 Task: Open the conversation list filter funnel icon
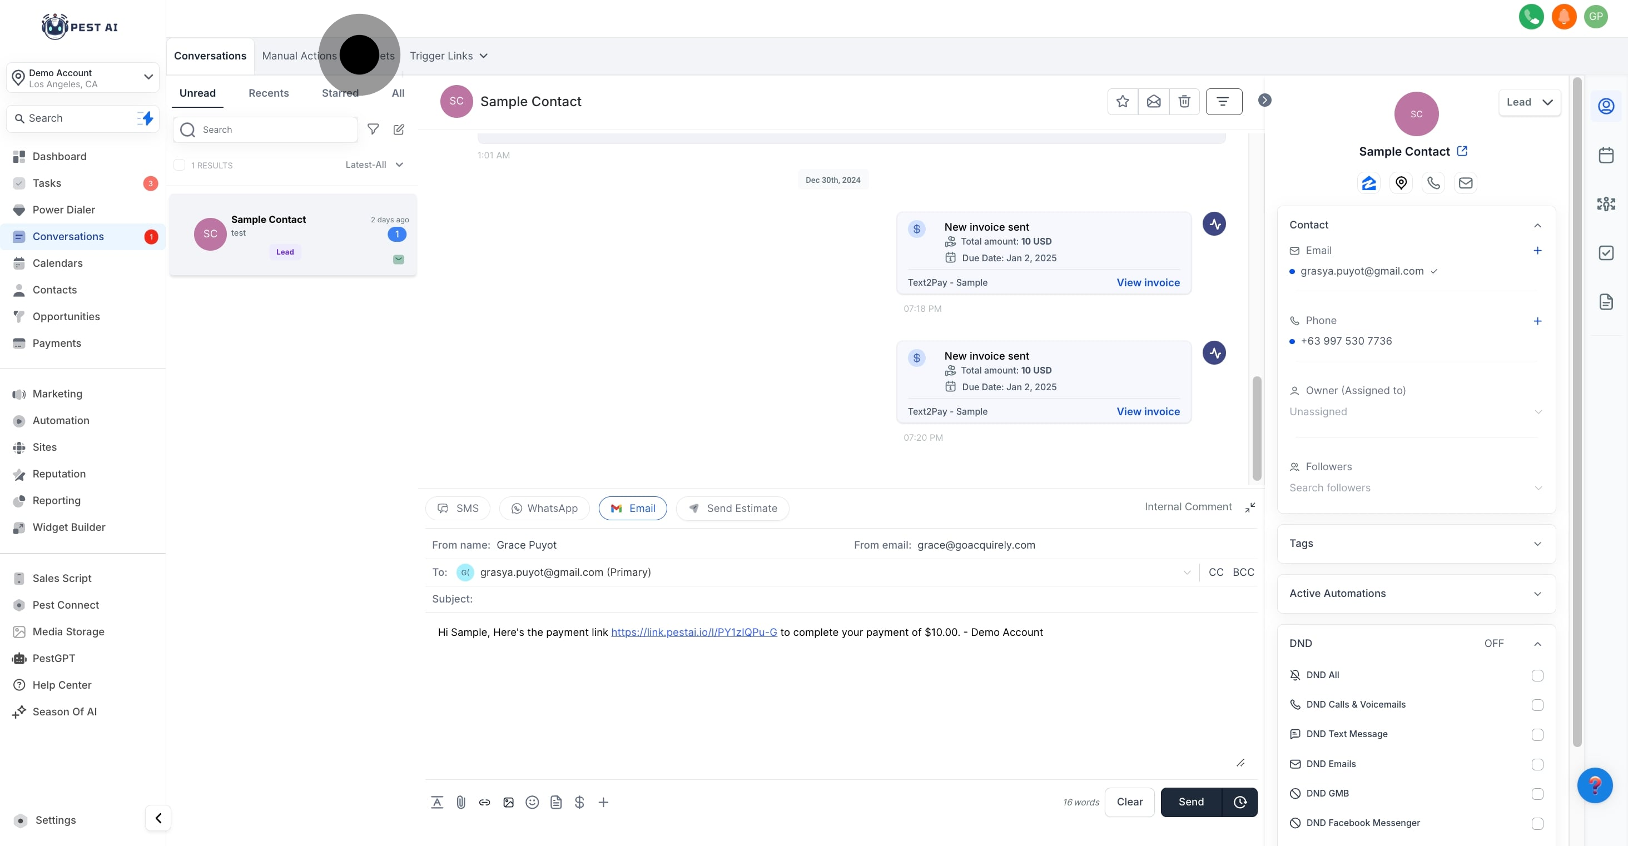[x=373, y=129]
